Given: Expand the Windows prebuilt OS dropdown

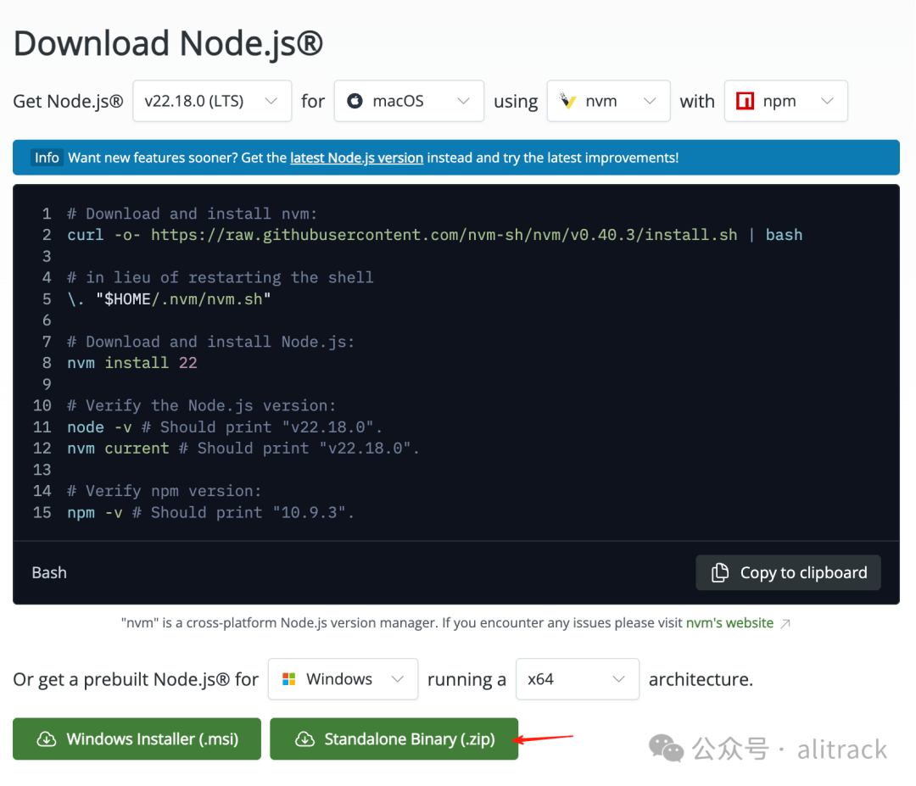Looking at the screenshot, I should point(343,679).
